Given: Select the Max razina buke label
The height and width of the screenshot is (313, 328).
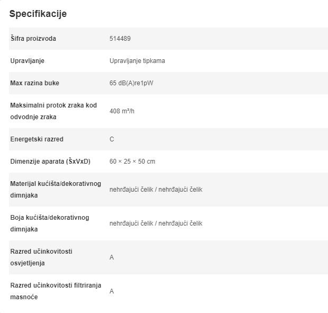Looking at the screenshot, I should tap(35, 83).
